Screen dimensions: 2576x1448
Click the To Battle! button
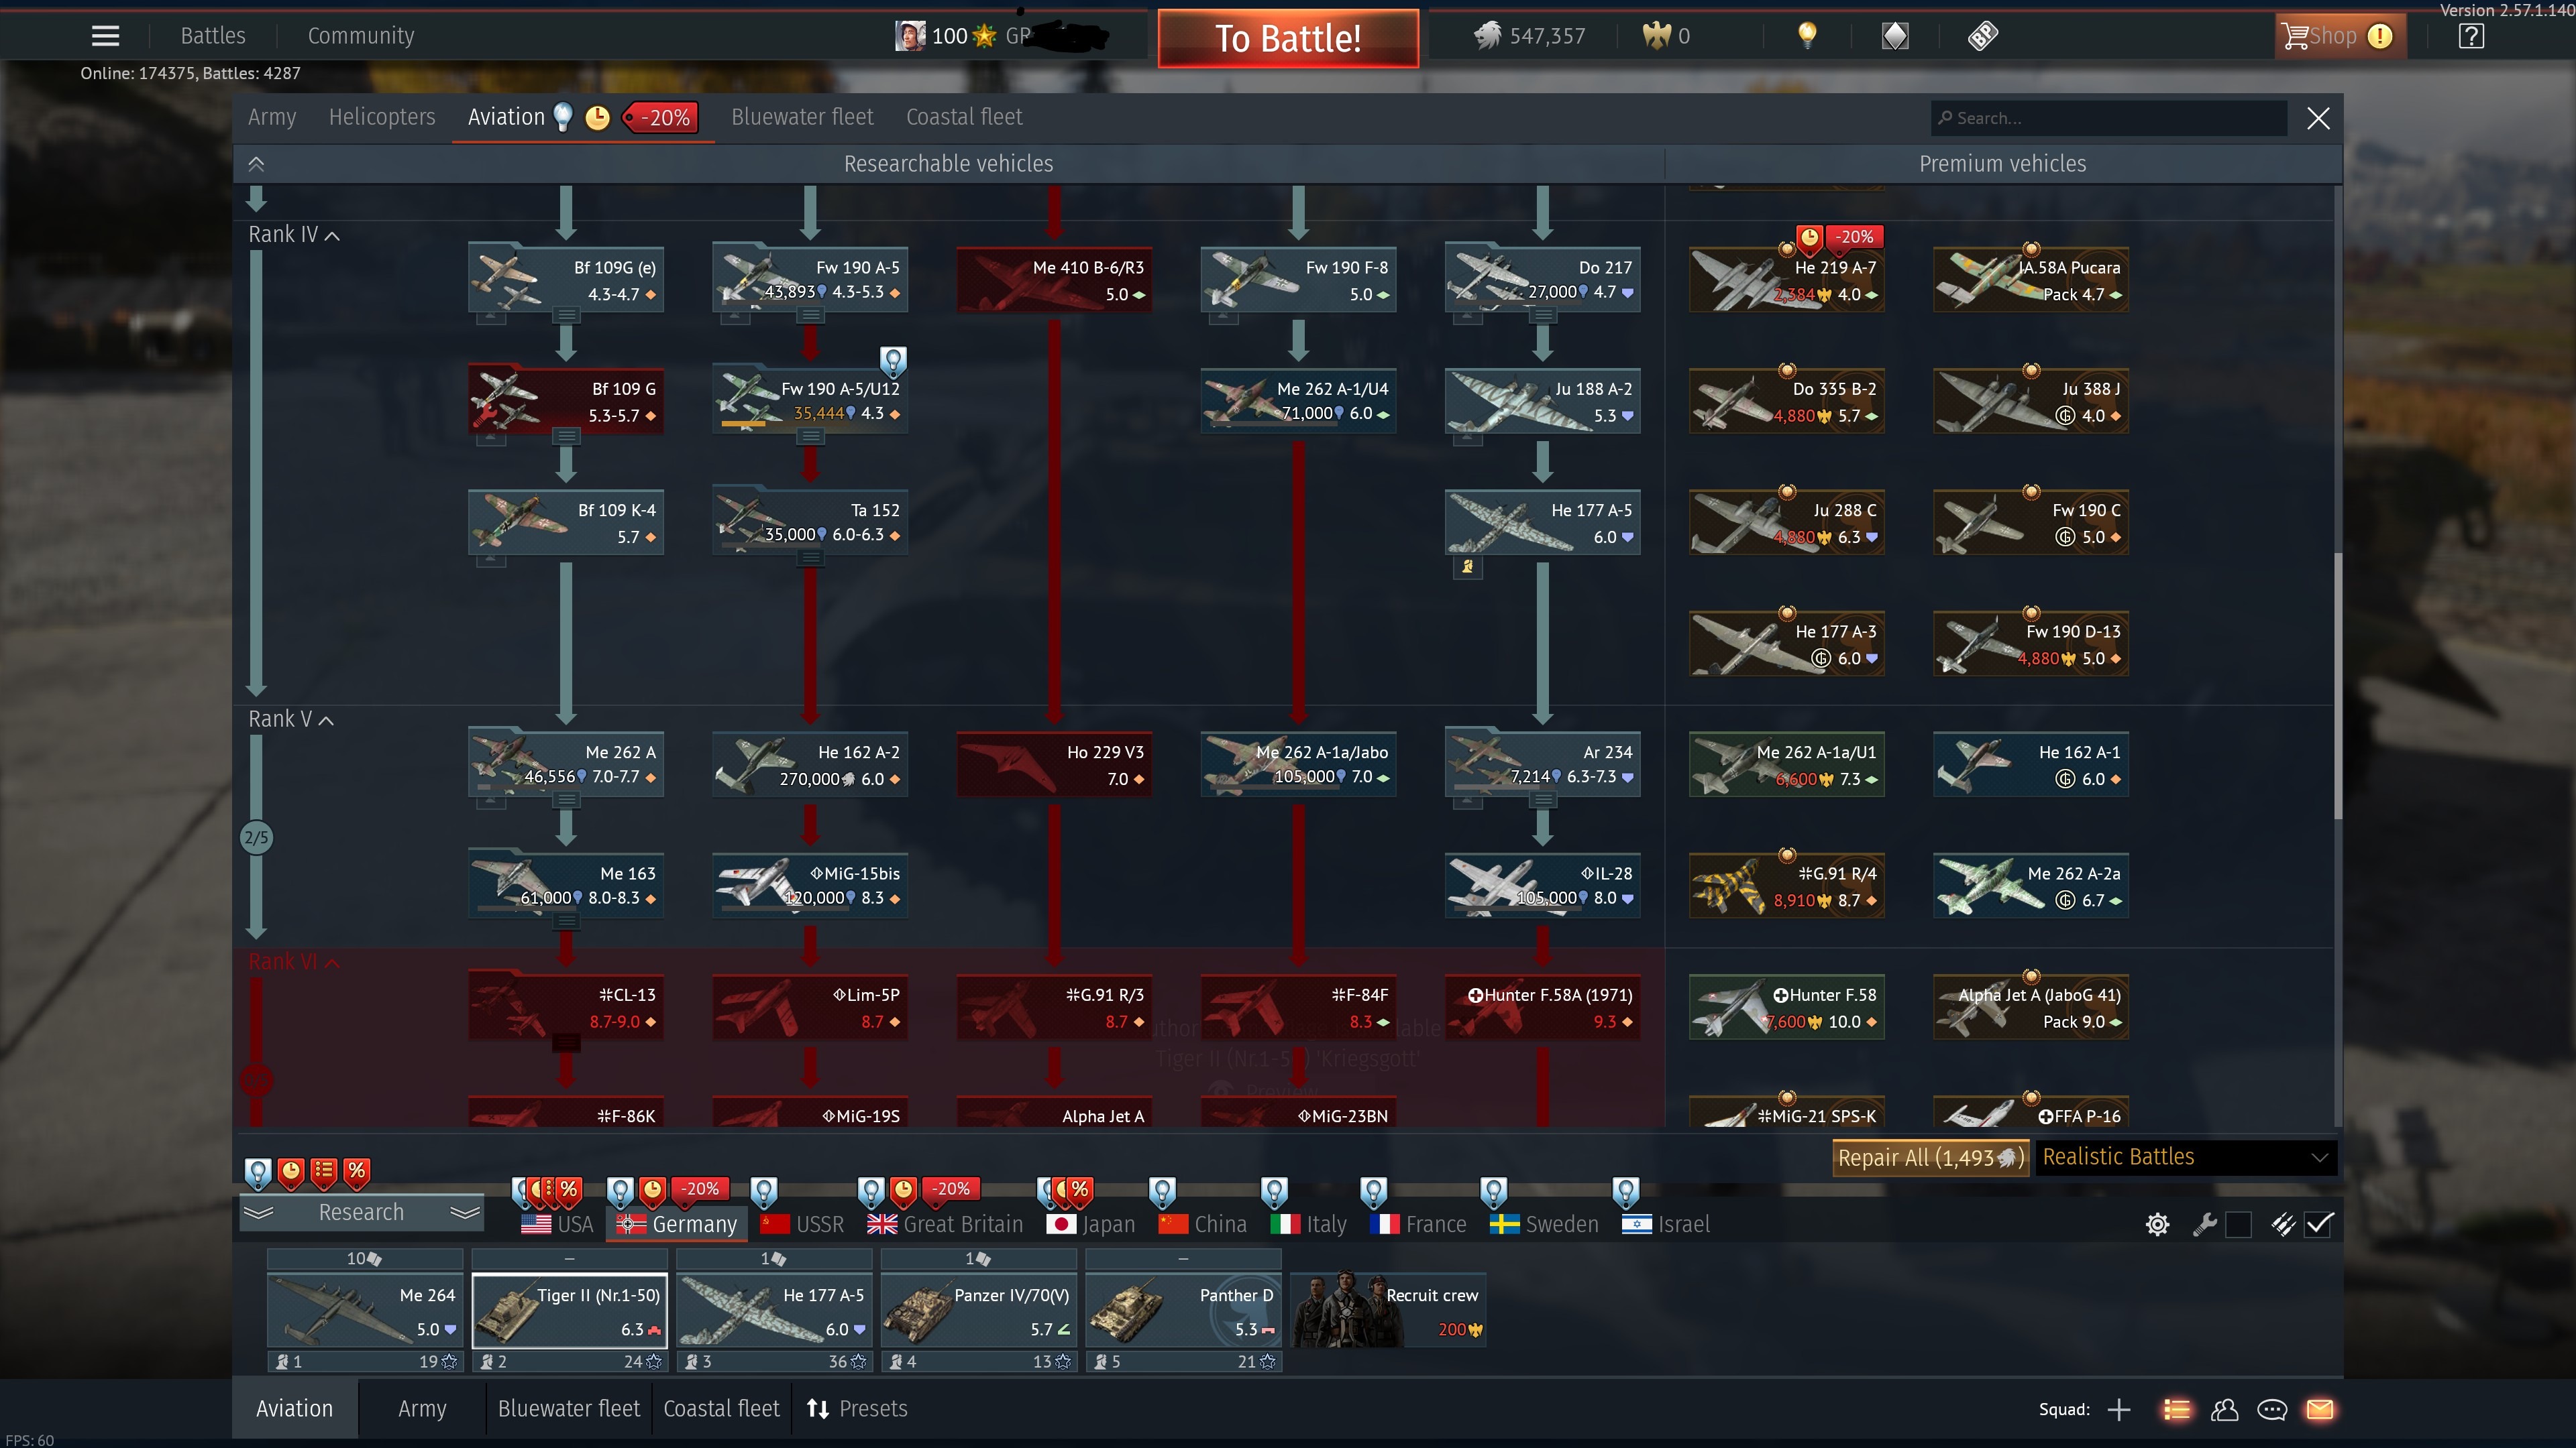(x=1288, y=38)
